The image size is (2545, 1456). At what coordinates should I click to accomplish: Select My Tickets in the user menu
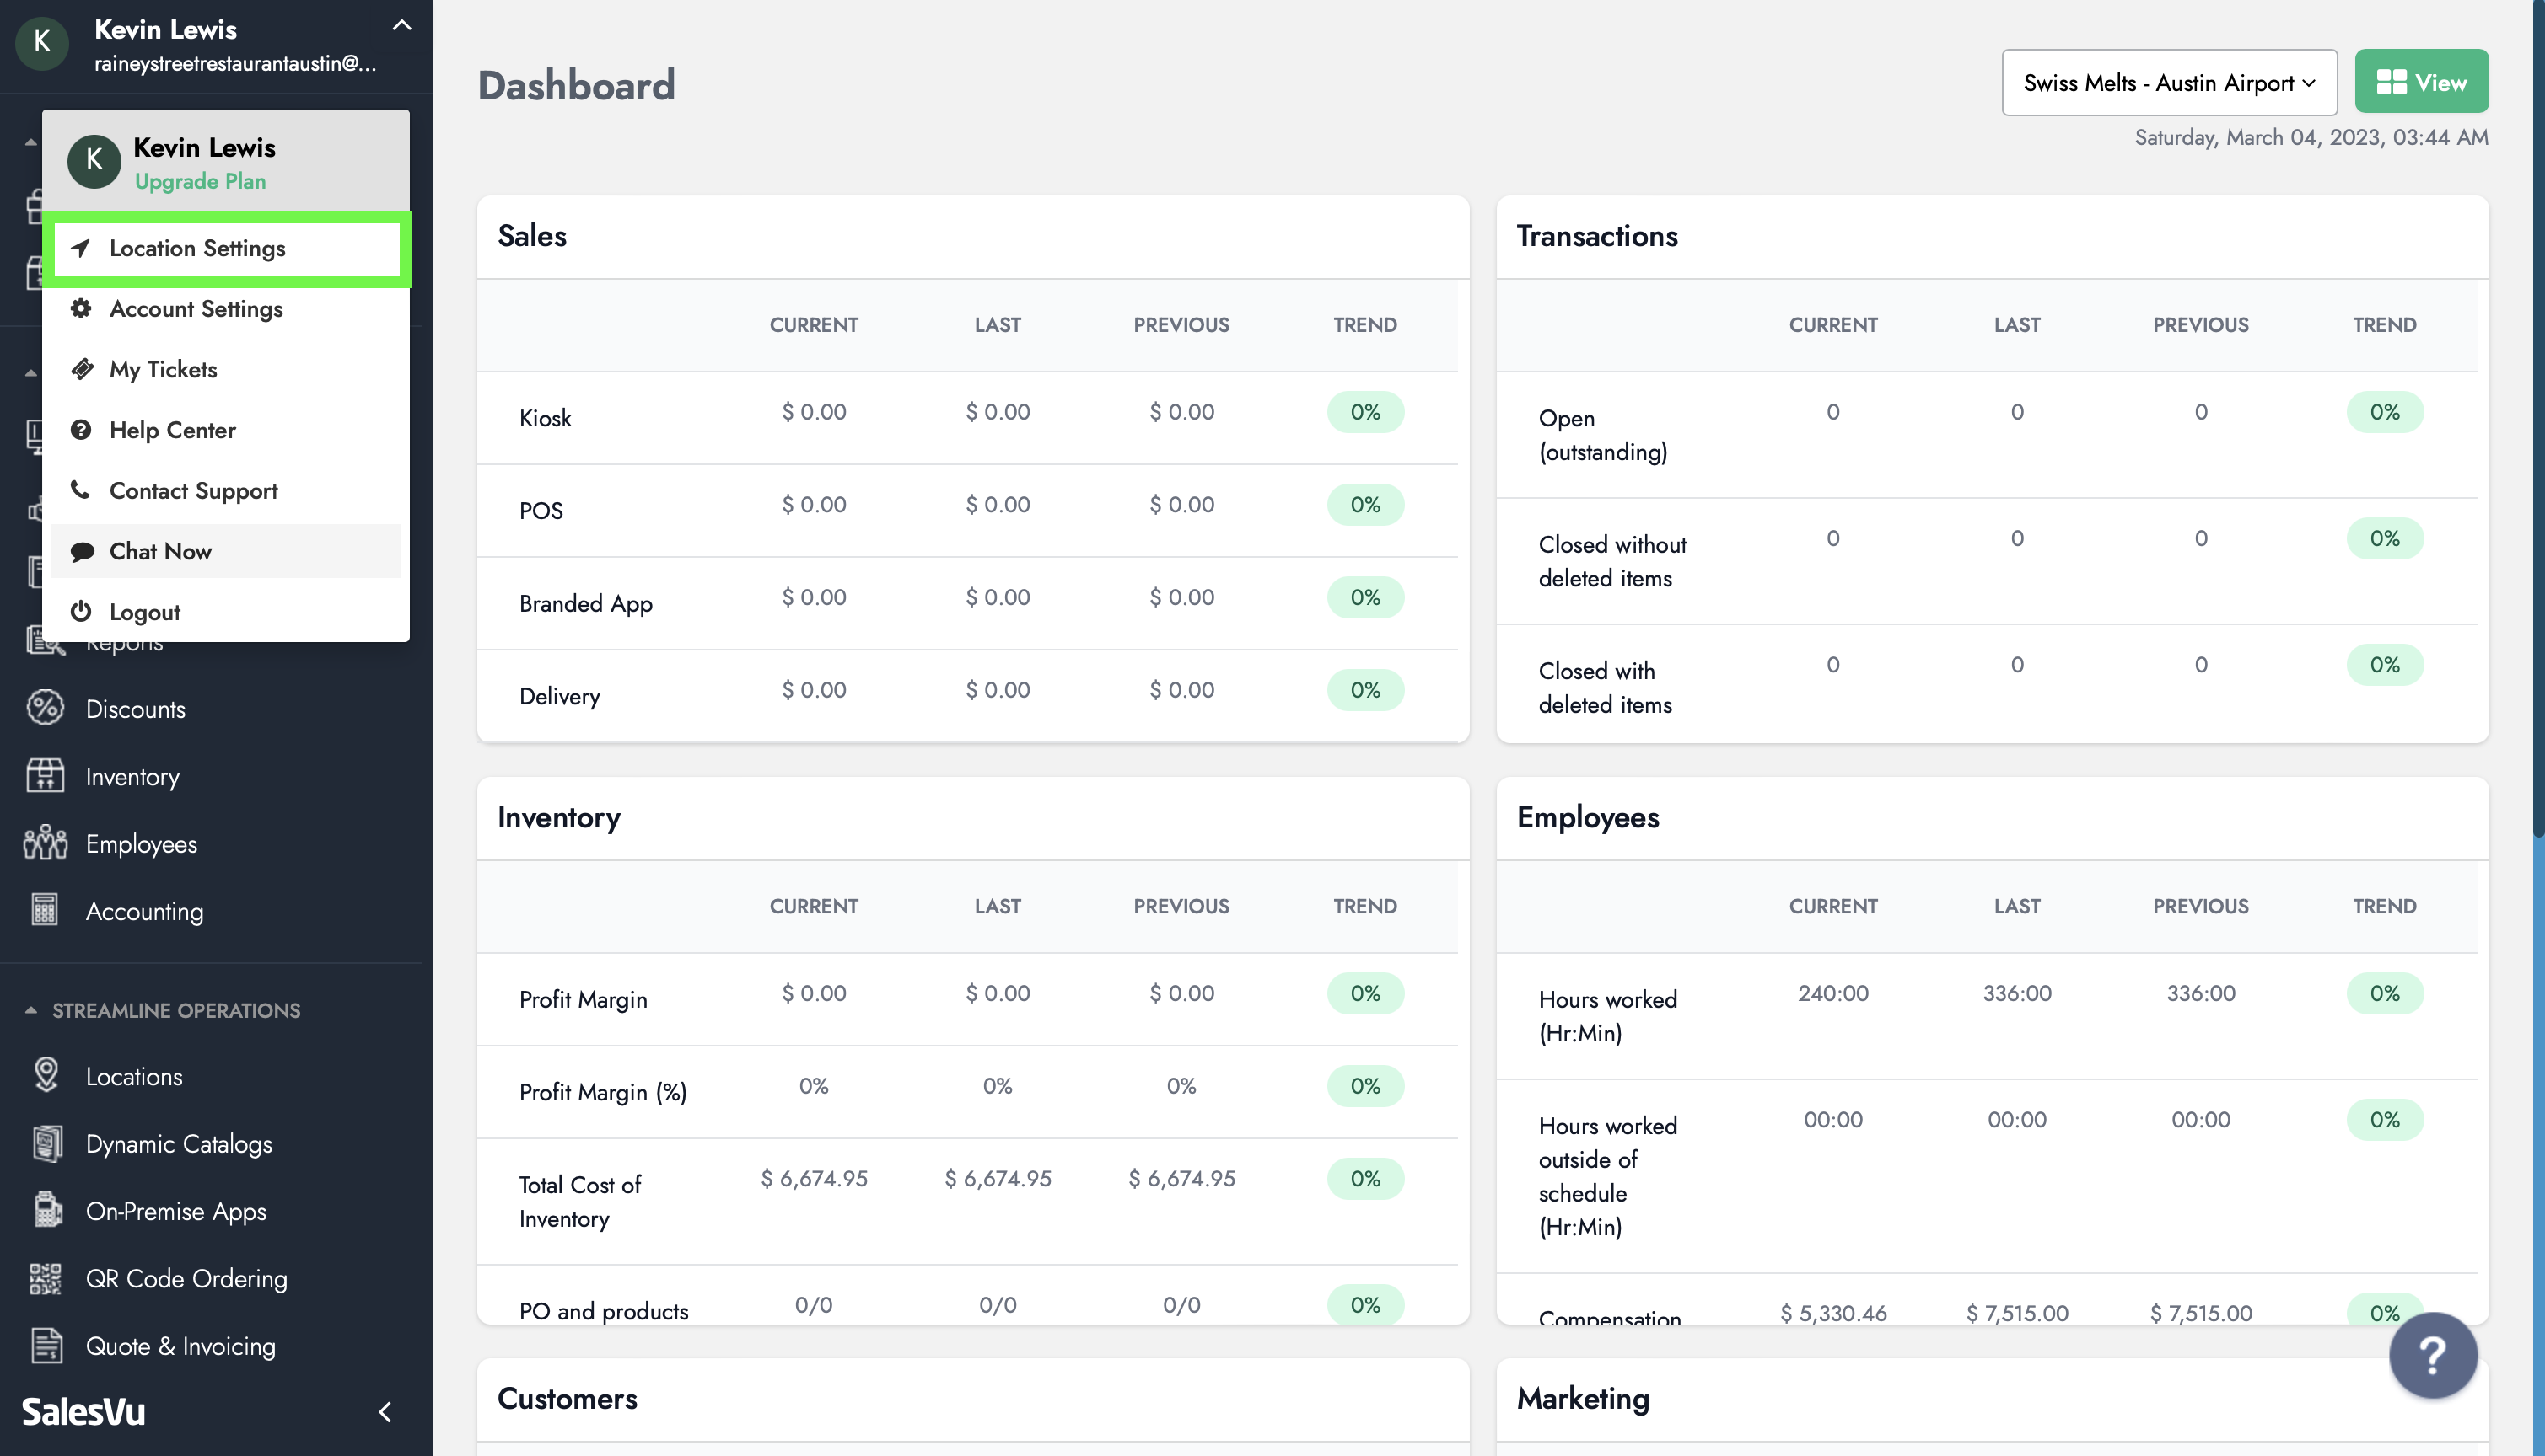pos(226,369)
